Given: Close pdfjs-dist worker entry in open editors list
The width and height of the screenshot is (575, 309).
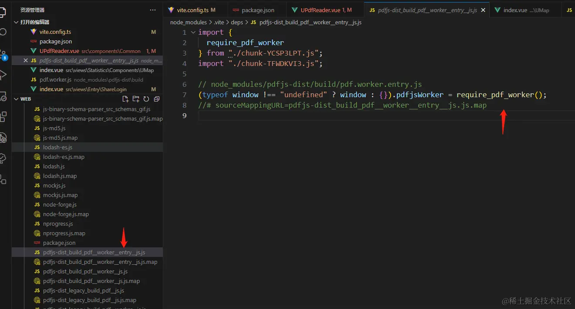Looking at the screenshot, I should tap(26, 61).
